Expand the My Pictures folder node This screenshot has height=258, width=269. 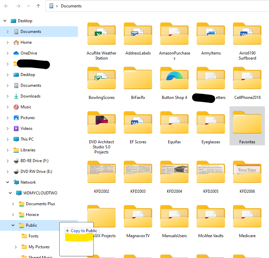point(16,247)
